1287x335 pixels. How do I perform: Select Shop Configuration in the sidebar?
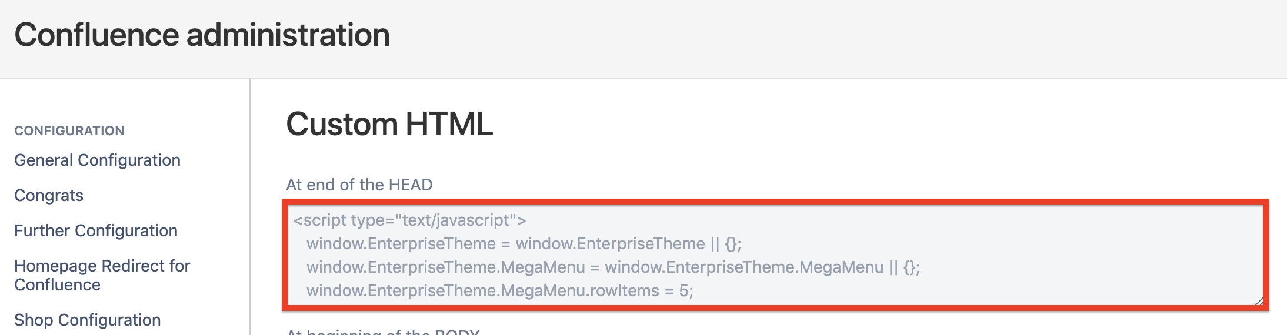(88, 320)
